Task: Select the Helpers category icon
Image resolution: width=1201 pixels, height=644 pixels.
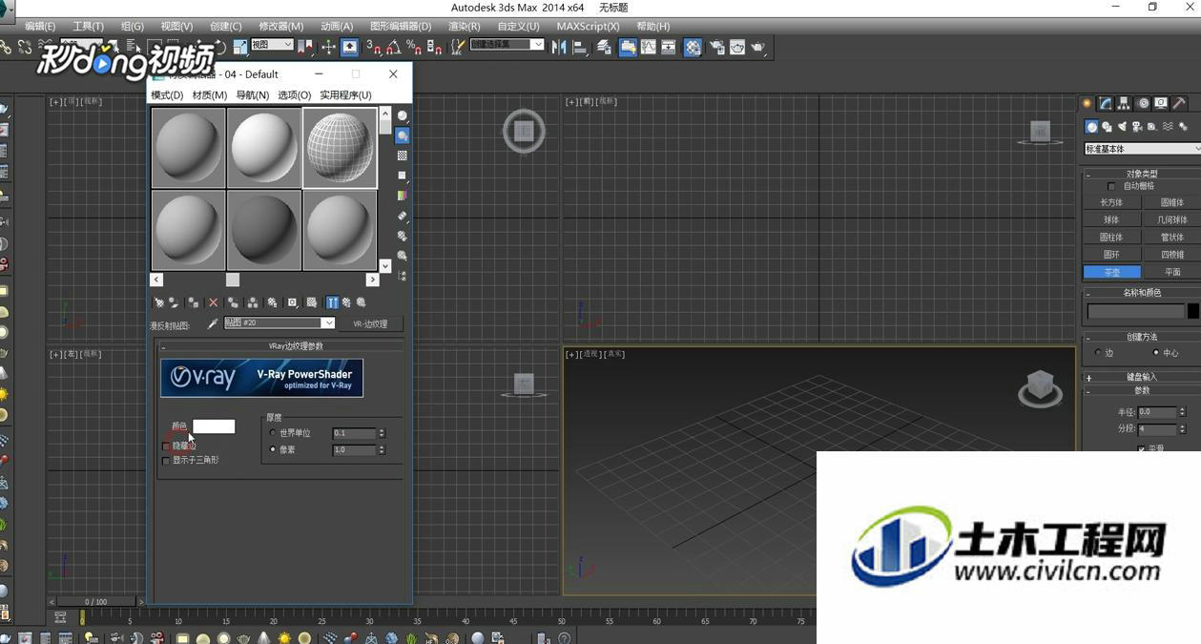Action: pos(1152,127)
